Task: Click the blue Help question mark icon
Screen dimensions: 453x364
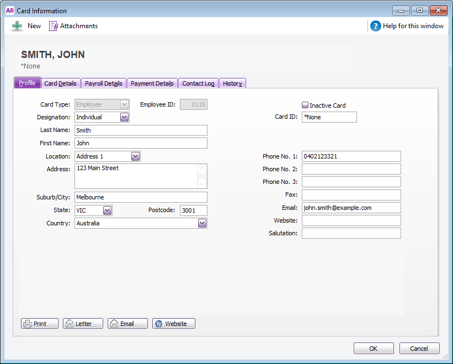Action: (376, 26)
